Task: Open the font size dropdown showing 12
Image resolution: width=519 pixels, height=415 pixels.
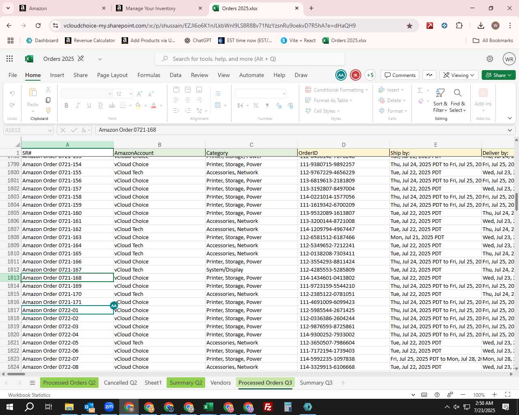Action: [x=131, y=94]
